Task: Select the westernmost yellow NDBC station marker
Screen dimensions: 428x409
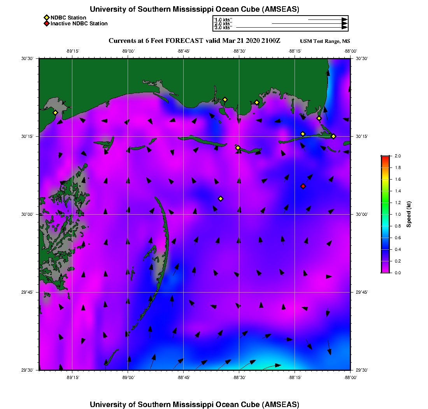Action: point(55,113)
